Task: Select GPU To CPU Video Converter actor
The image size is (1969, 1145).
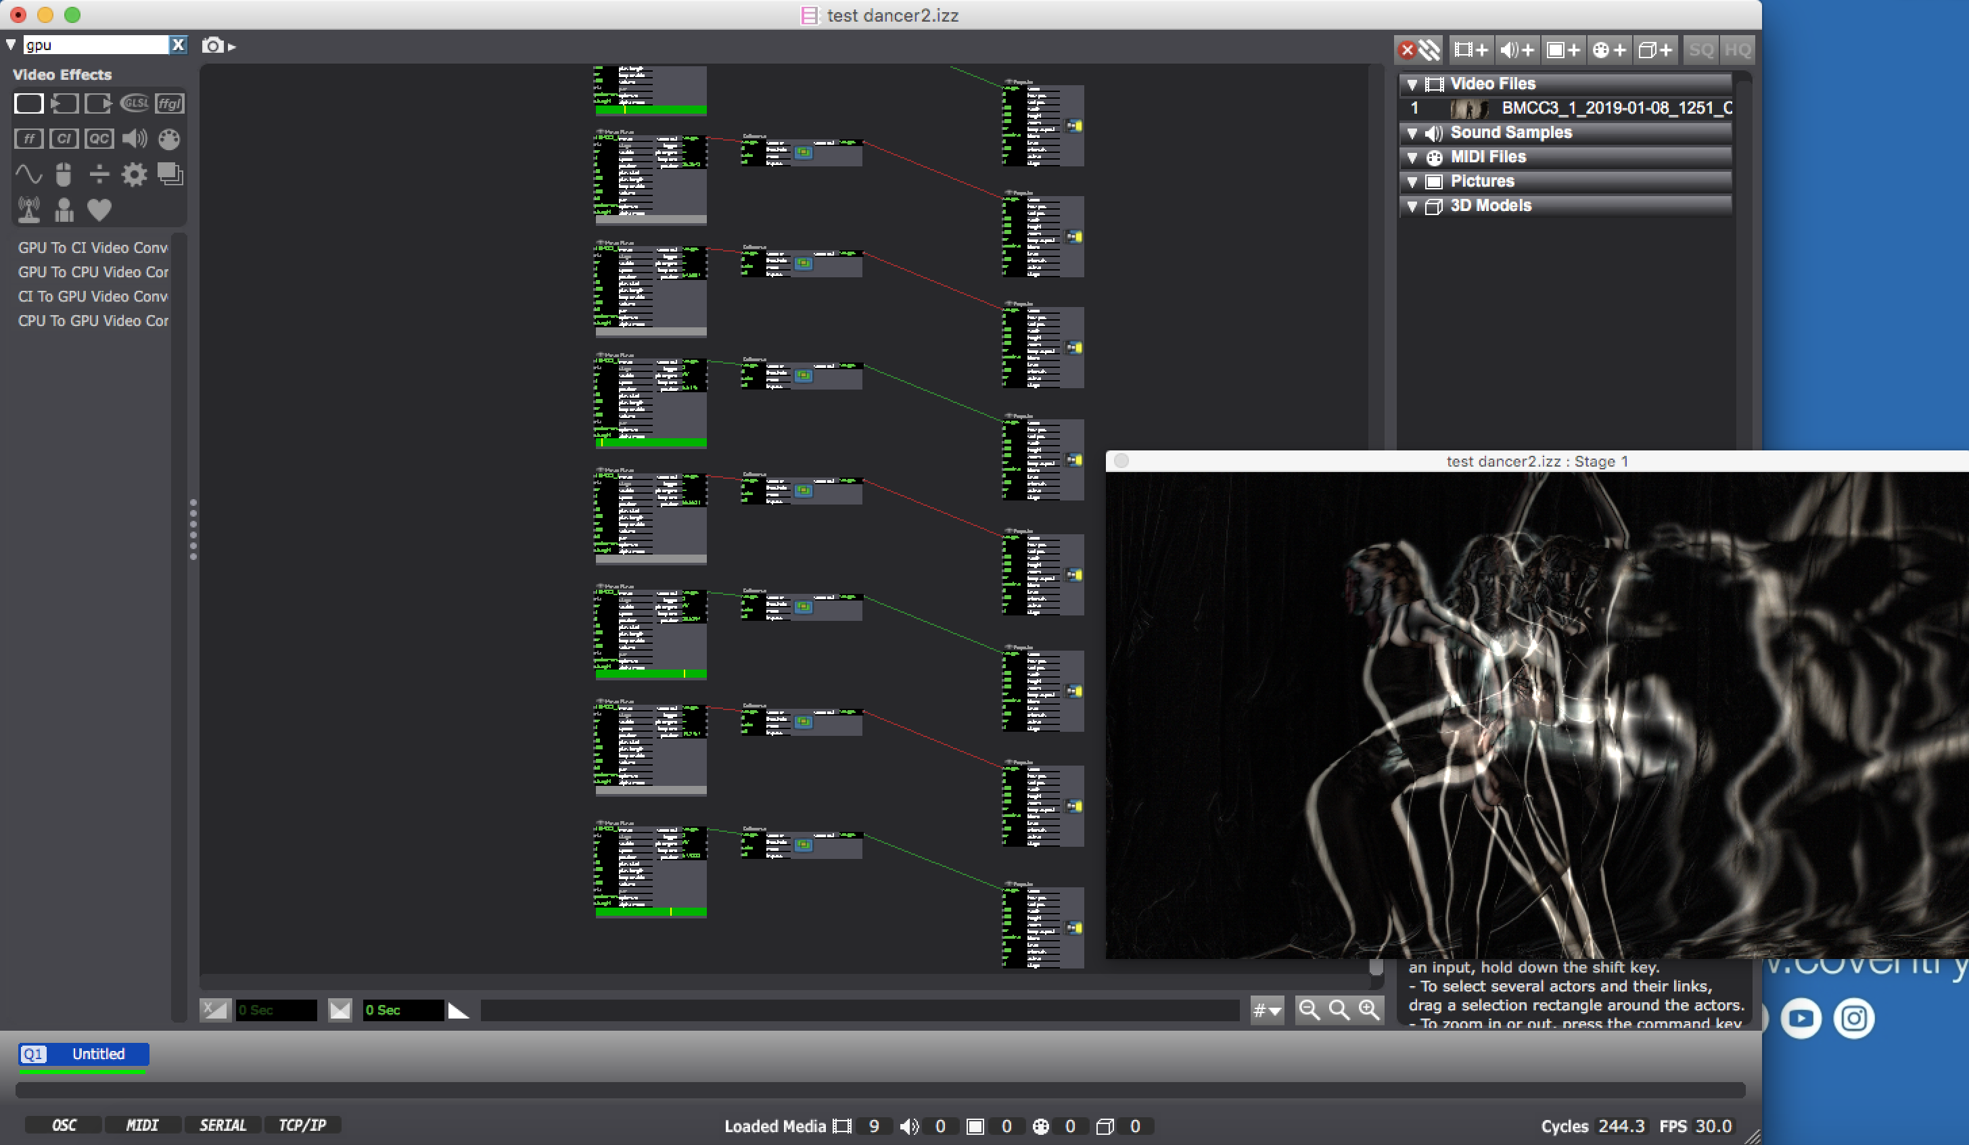Action: pos(93,272)
